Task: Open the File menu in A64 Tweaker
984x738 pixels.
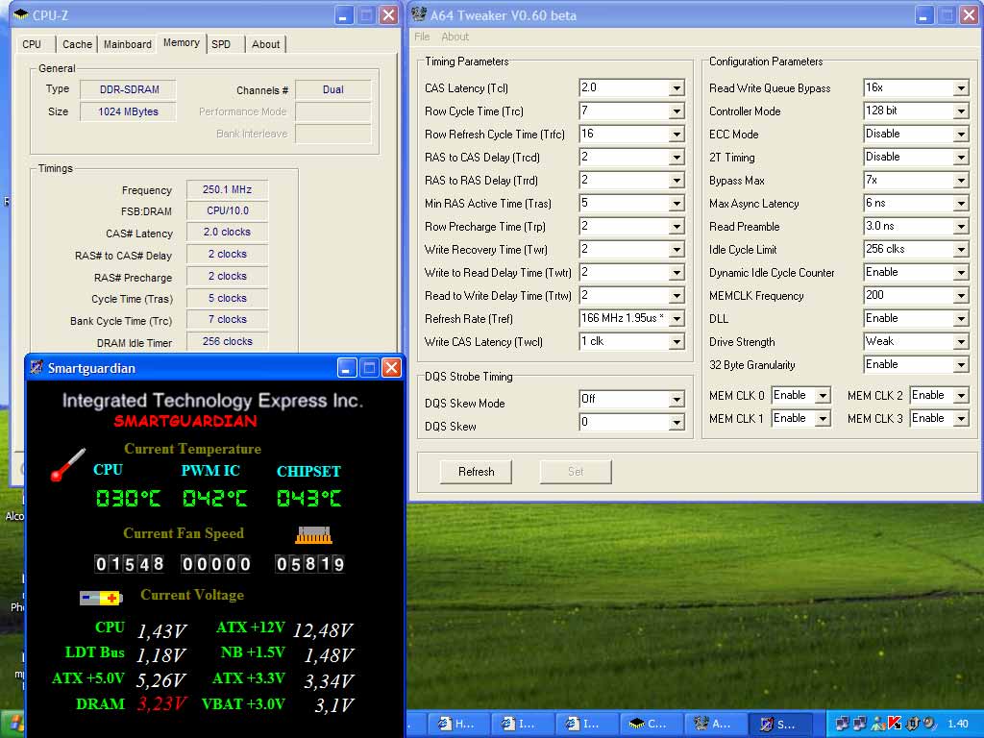Action: click(422, 37)
